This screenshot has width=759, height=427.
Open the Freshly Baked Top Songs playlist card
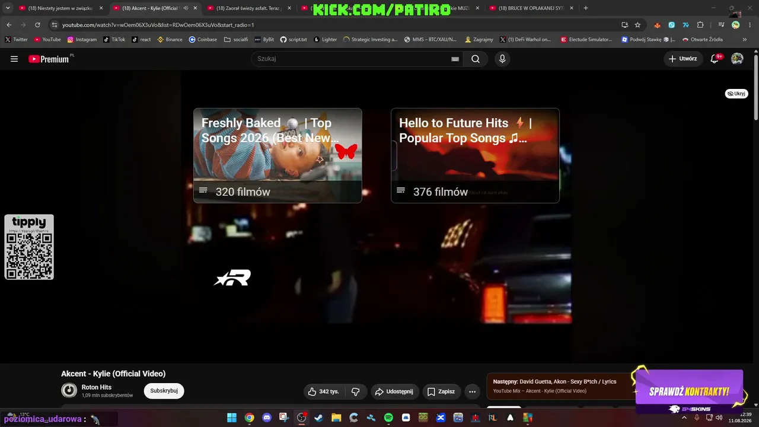278,155
